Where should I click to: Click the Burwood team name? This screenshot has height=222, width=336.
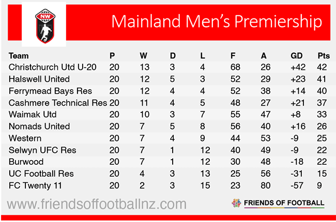tap(25, 162)
